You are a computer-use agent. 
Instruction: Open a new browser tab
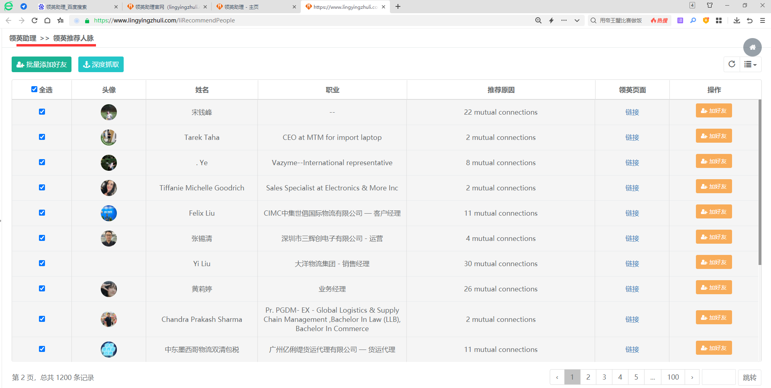pyautogui.click(x=398, y=7)
